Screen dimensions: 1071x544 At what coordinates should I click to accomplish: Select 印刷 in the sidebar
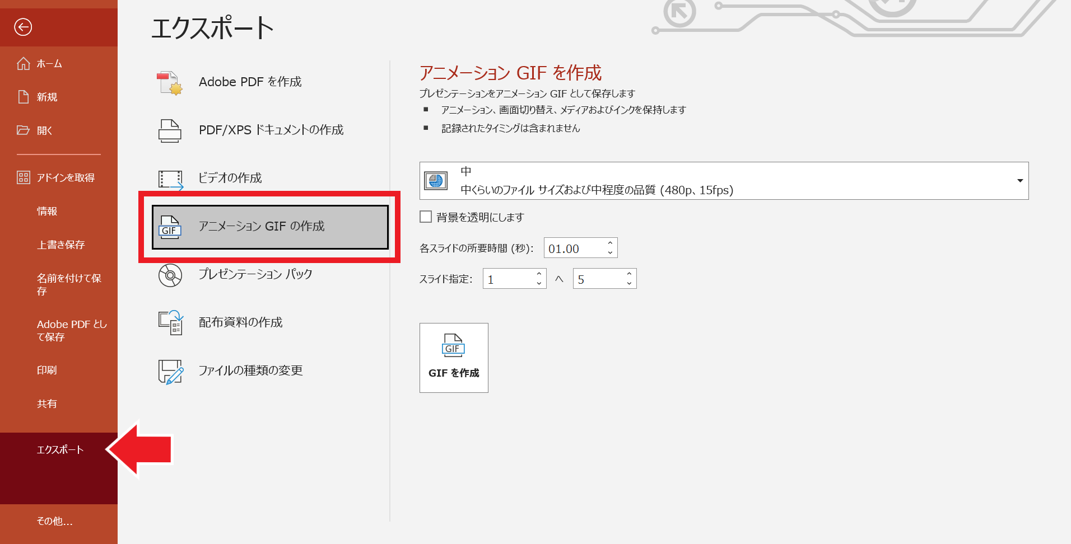[x=47, y=370]
